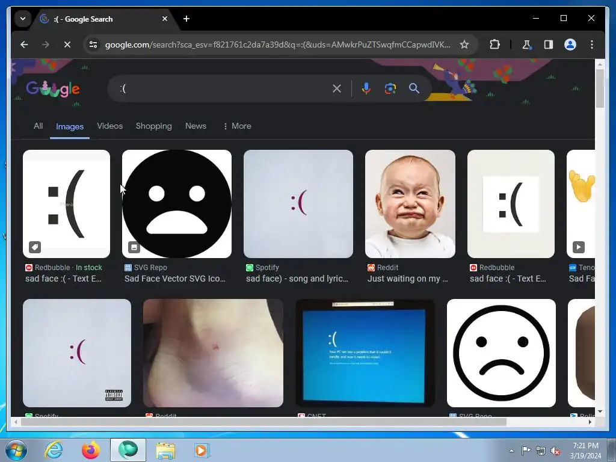
Task: Click product tag badge on first image
Action: tap(34, 247)
